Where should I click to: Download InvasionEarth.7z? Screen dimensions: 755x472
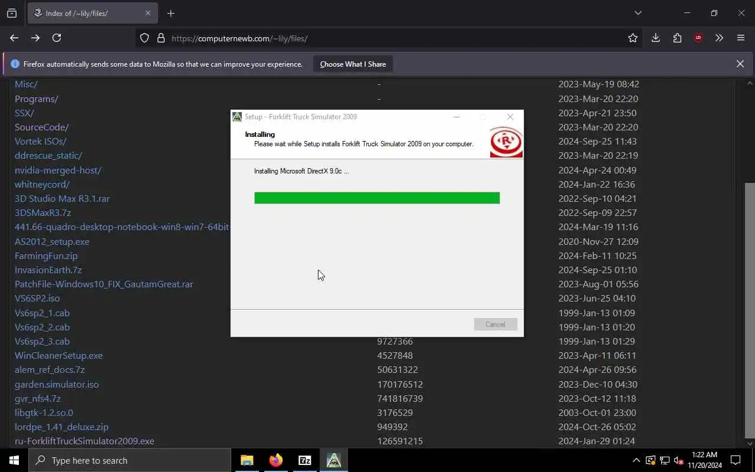48,270
